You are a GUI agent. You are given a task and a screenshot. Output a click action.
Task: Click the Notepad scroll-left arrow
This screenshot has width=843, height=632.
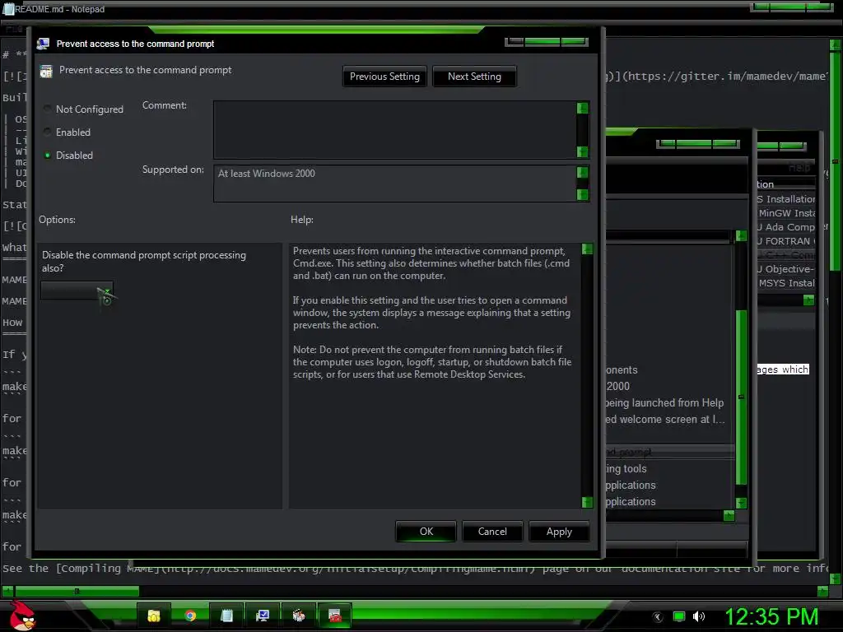click(x=7, y=591)
